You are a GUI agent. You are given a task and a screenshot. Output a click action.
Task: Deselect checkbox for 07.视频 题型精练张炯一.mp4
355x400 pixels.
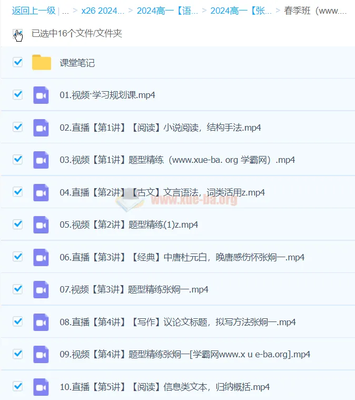pyautogui.click(x=18, y=289)
